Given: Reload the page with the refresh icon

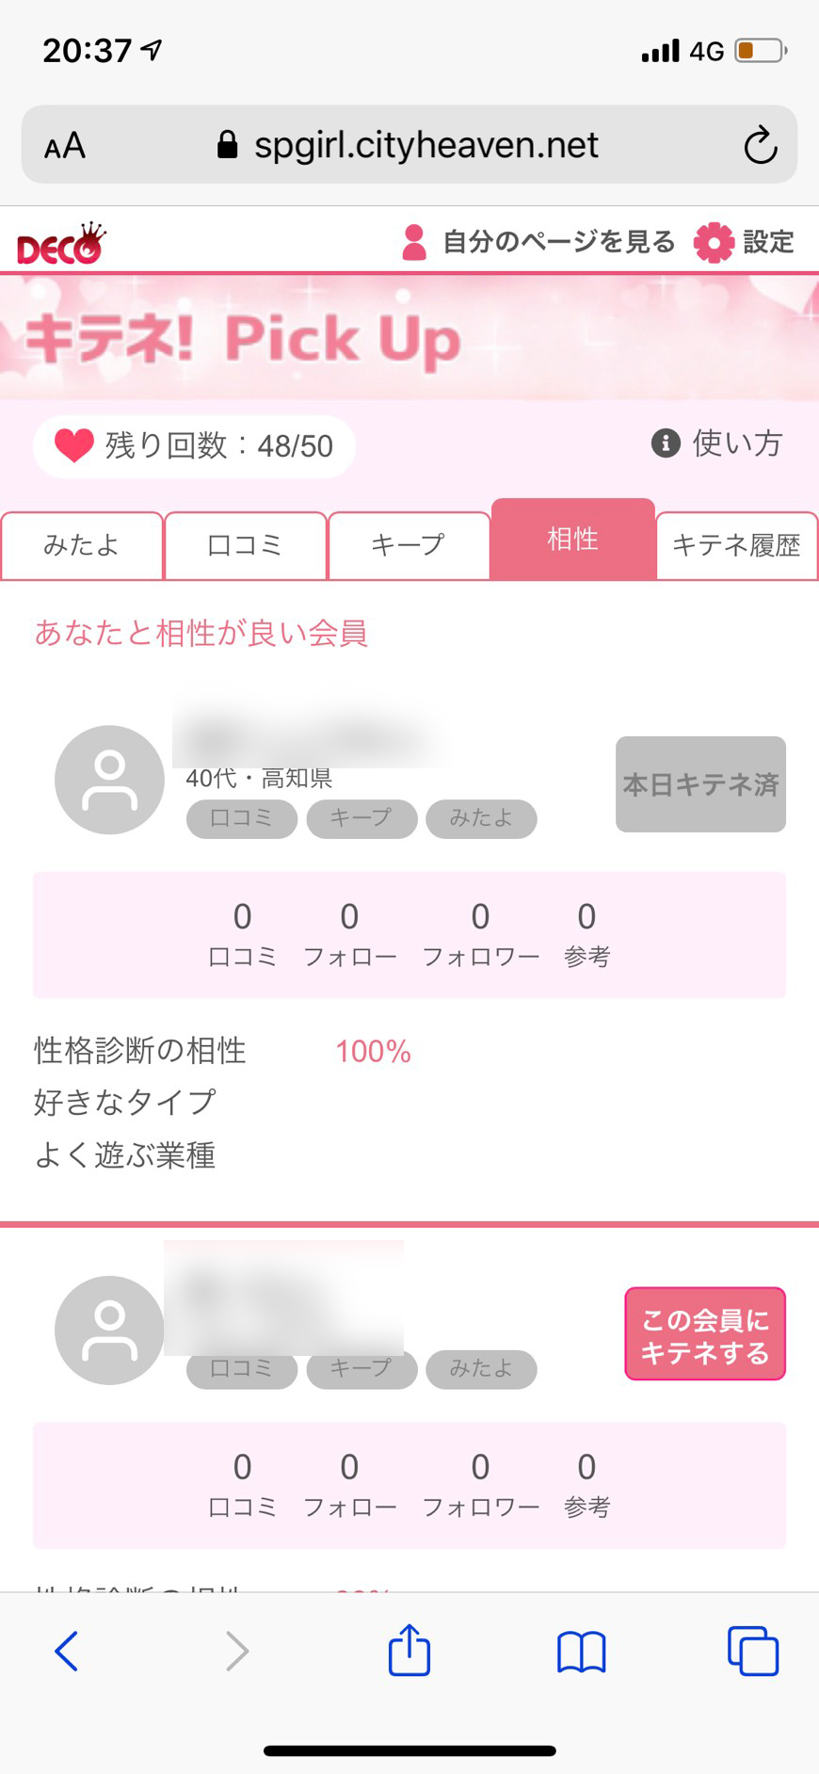Looking at the screenshot, I should click(x=760, y=145).
